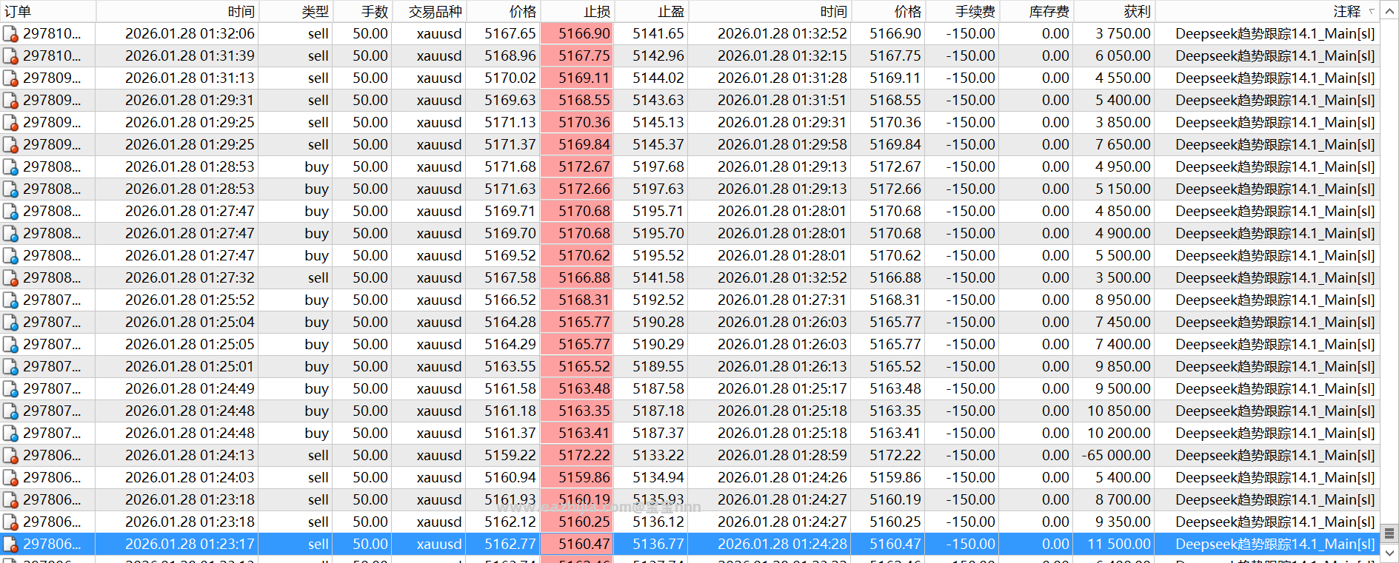Click the 手续费 column header
Viewport: 1399px width, 563px height.
pos(962,11)
